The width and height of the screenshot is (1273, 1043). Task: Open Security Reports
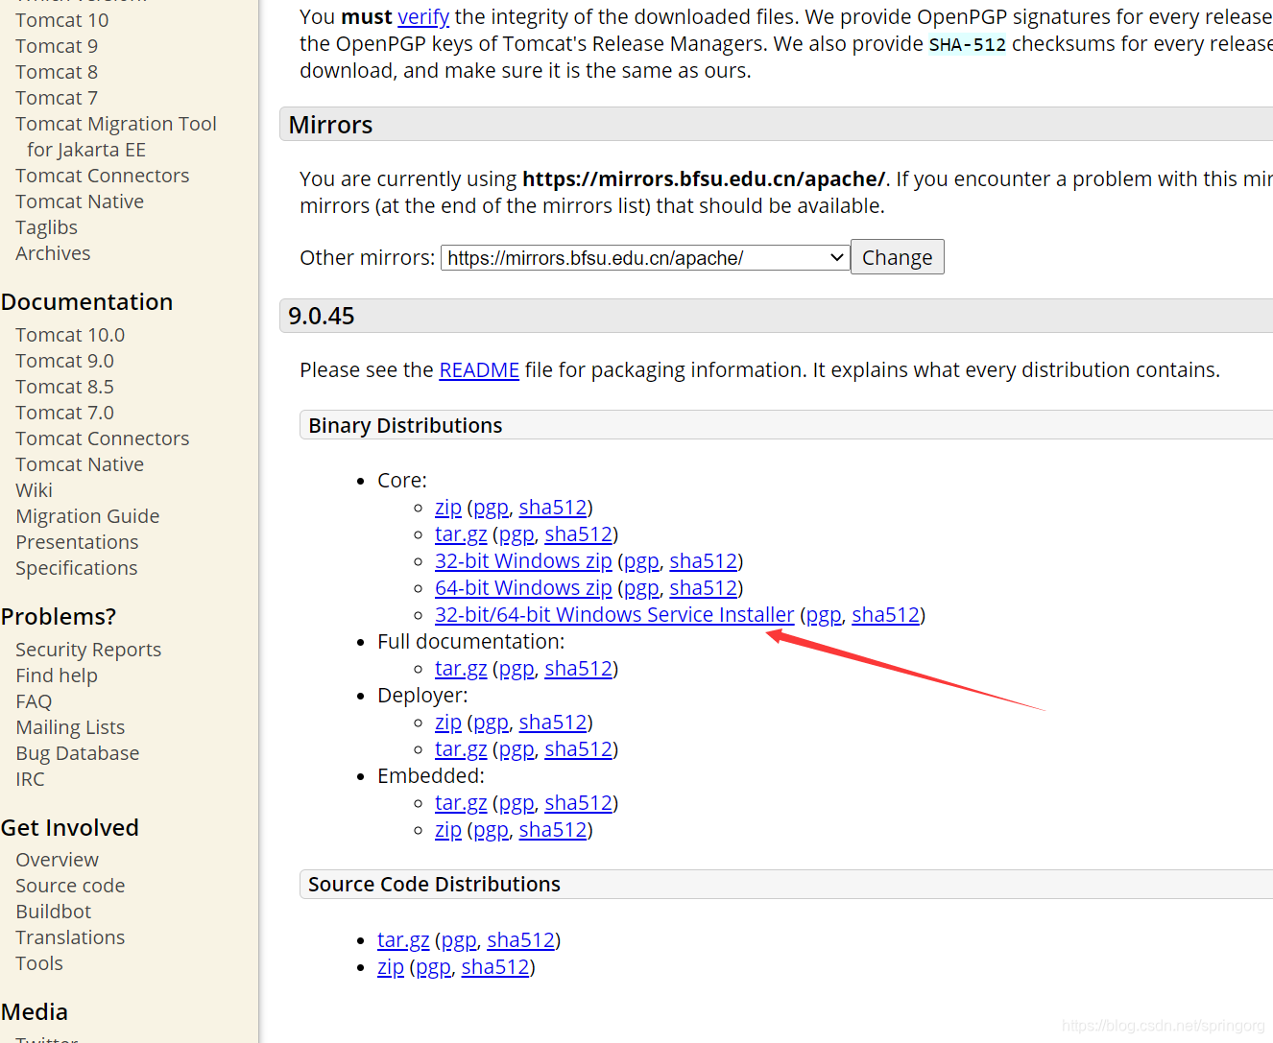click(88, 650)
